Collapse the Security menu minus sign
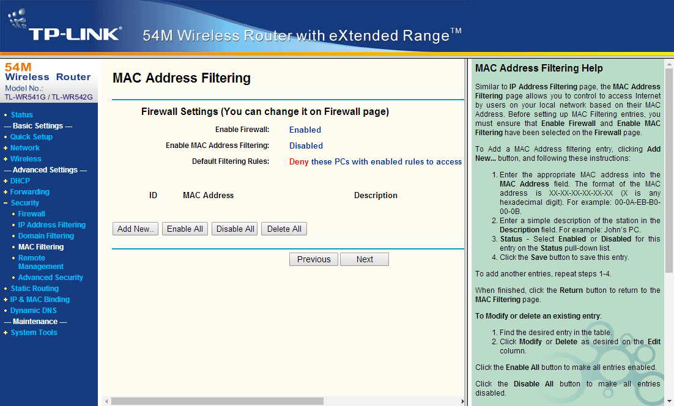 (6, 203)
